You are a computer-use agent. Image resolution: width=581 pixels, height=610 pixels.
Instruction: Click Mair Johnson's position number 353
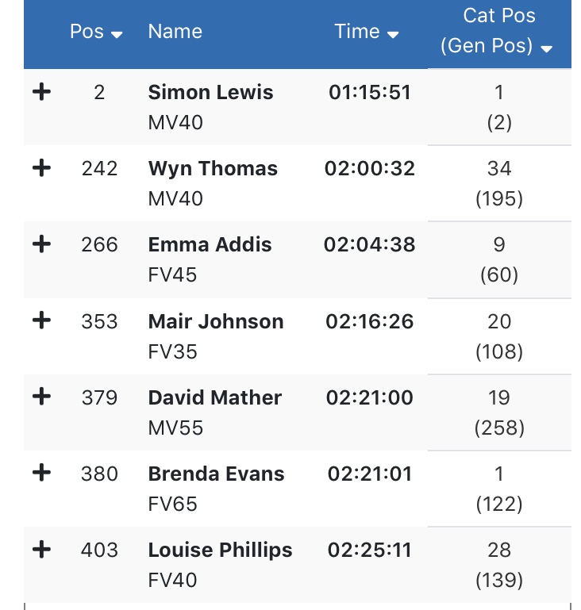click(99, 321)
